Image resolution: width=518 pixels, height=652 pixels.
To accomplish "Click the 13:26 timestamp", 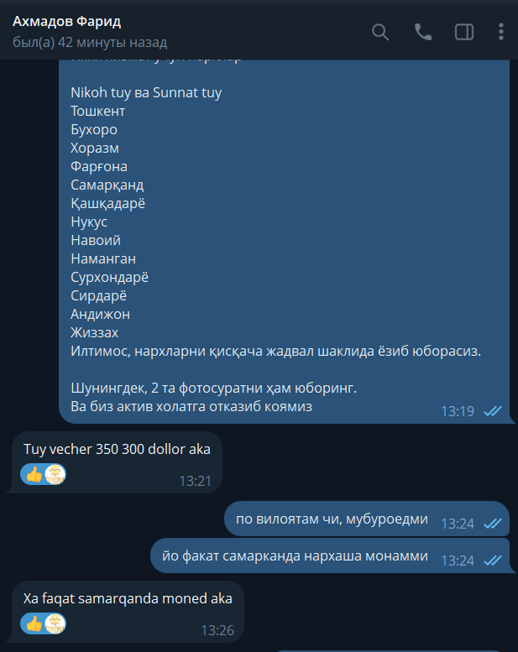I will pyautogui.click(x=217, y=630).
